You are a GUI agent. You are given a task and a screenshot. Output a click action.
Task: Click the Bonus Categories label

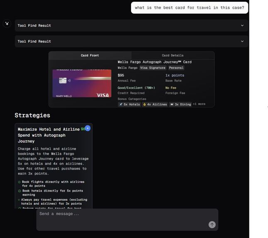[x=132, y=99]
